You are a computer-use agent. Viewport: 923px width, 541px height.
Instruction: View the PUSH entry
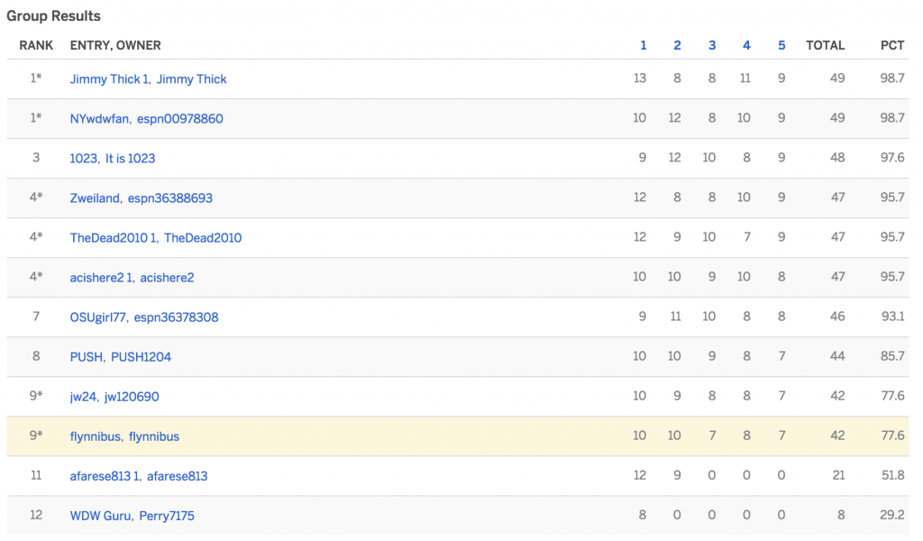[87, 357]
